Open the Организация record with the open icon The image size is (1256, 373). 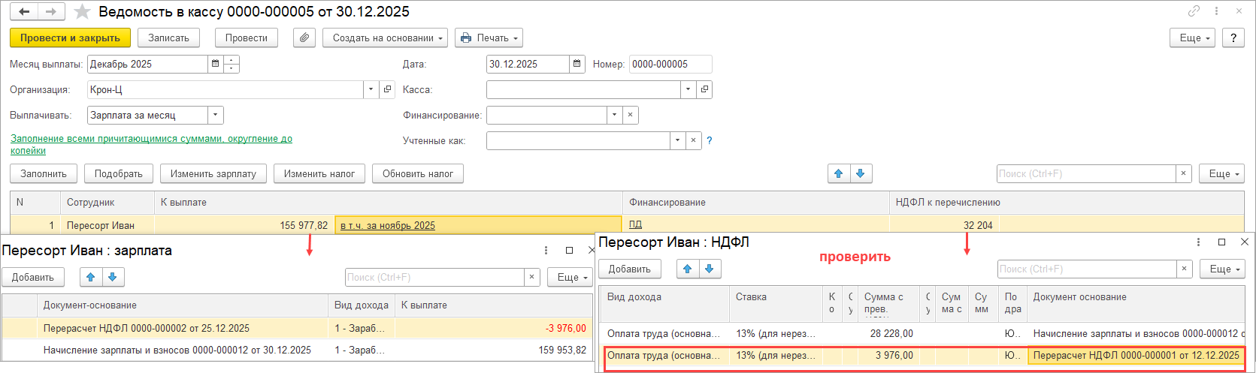[x=387, y=90]
